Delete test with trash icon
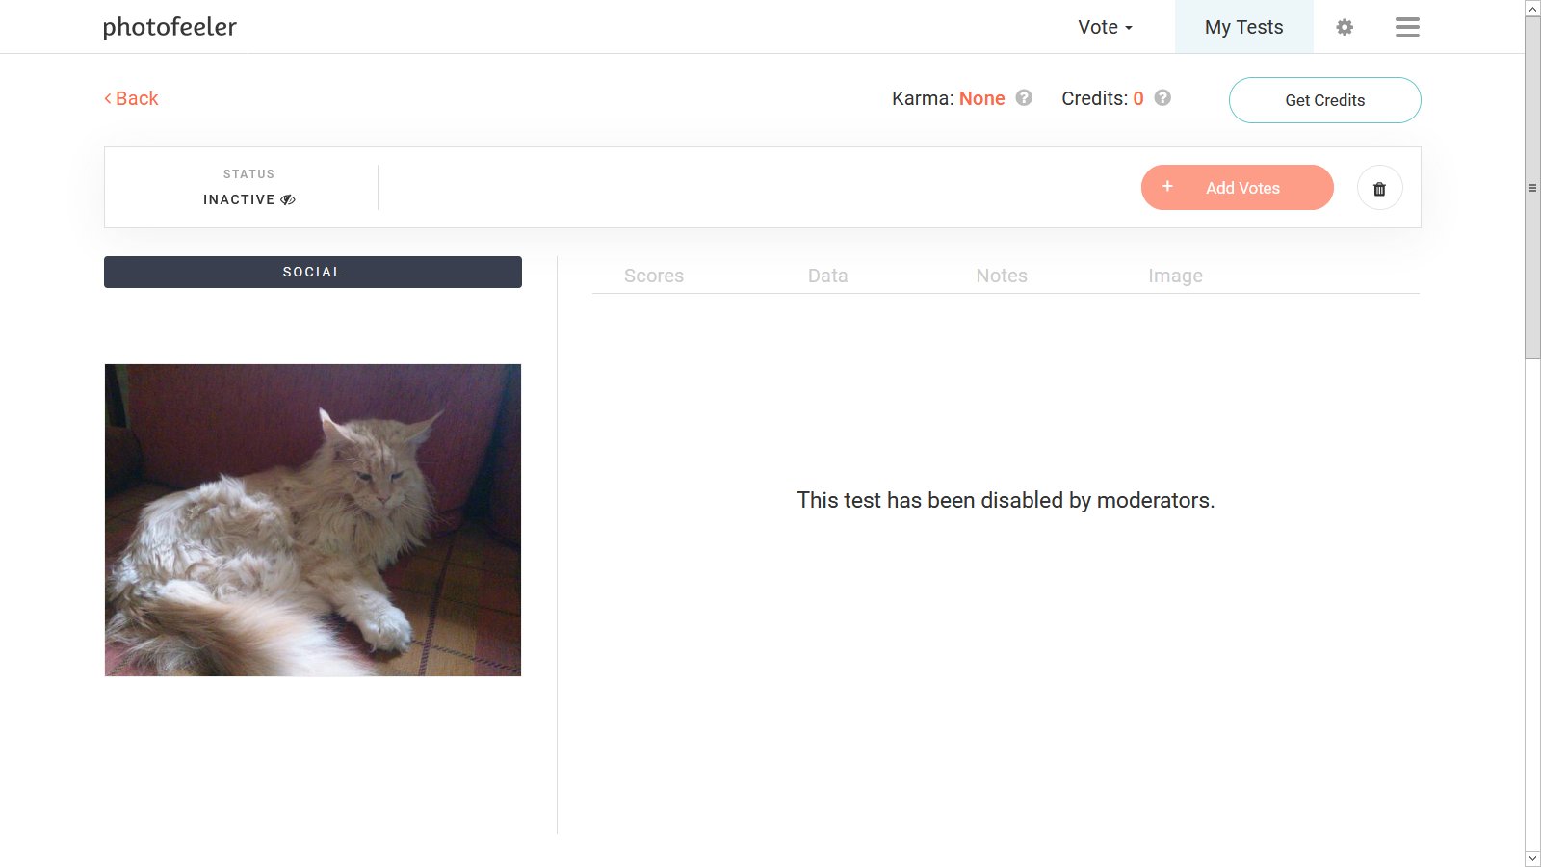Viewport: 1541px width, 867px height. pos(1379,188)
